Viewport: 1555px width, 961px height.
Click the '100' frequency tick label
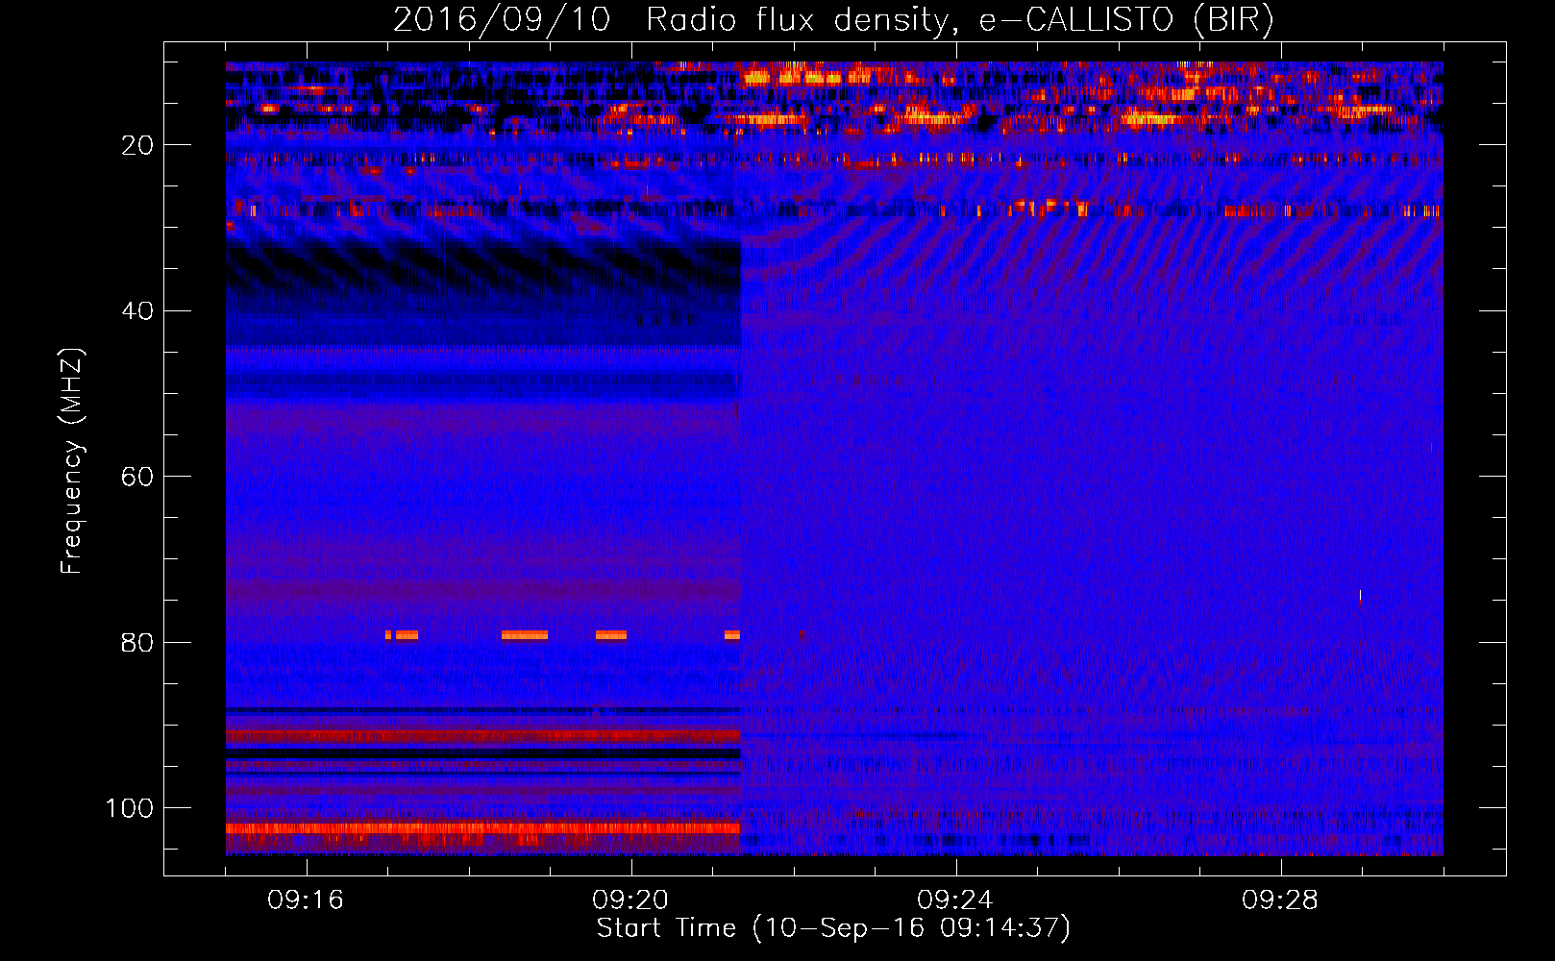pos(130,808)
